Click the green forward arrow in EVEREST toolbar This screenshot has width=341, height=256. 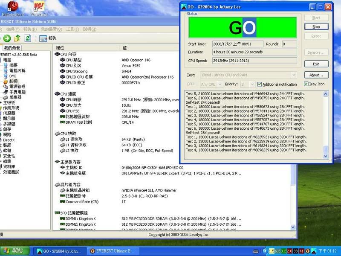[7, 38]
